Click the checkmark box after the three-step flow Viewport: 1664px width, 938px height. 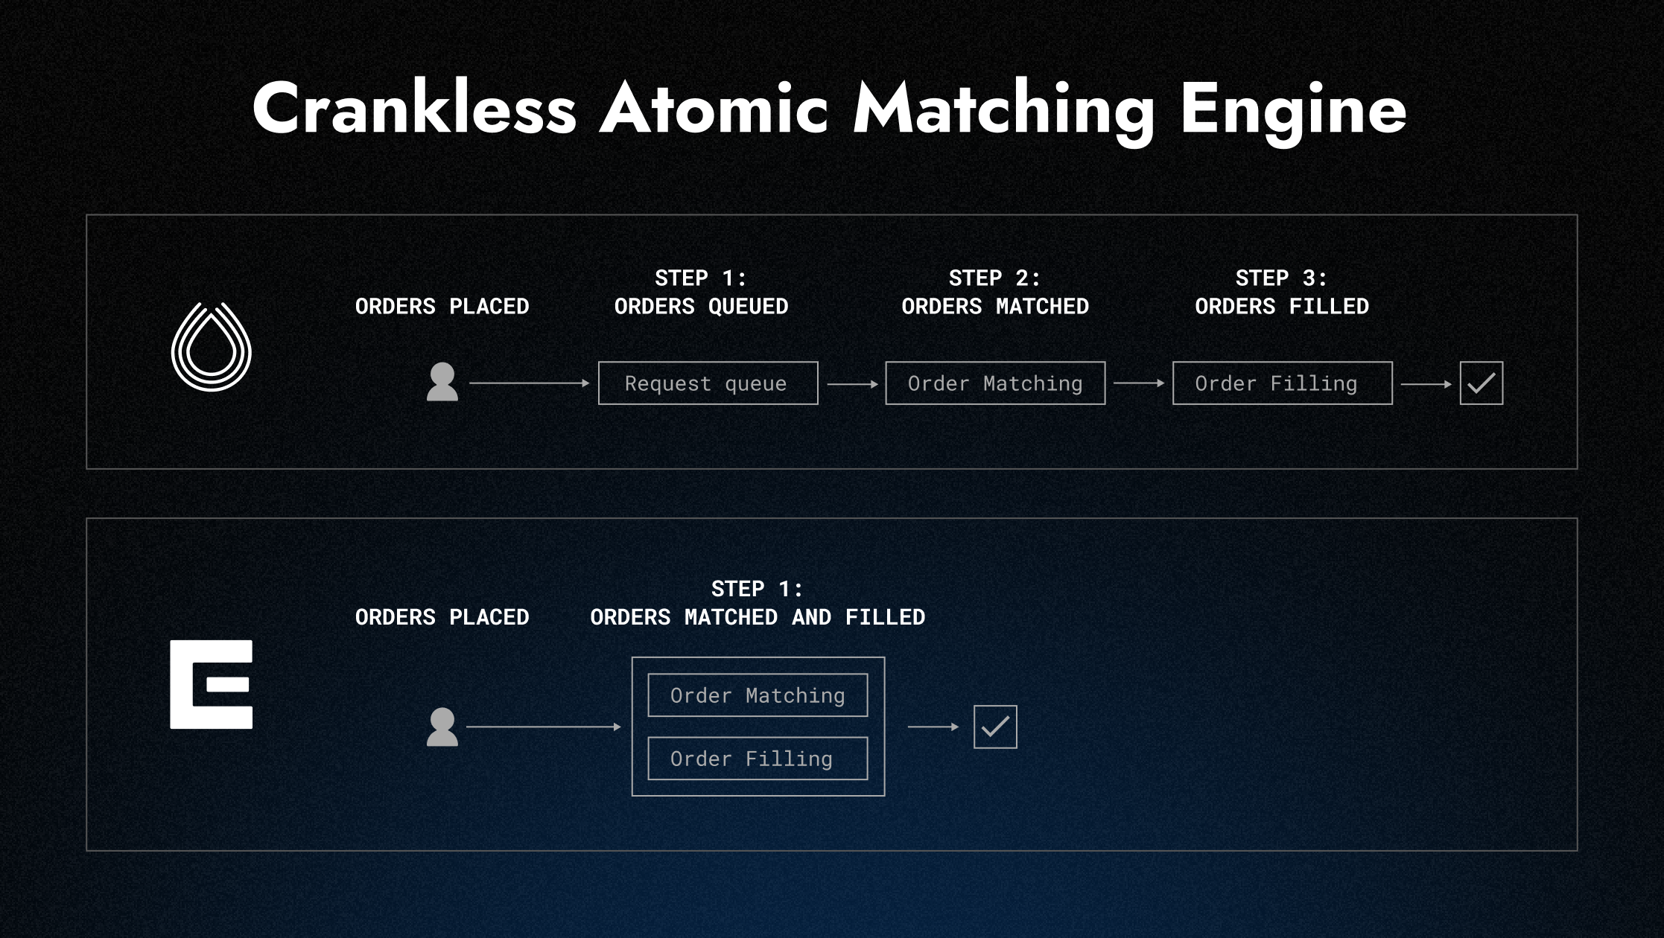[x=1481, y=383]
